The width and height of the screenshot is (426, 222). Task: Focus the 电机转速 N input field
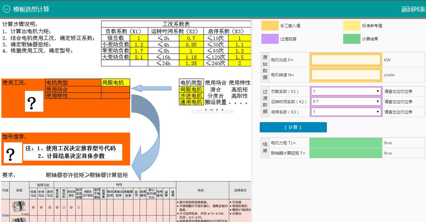[346, 75]
